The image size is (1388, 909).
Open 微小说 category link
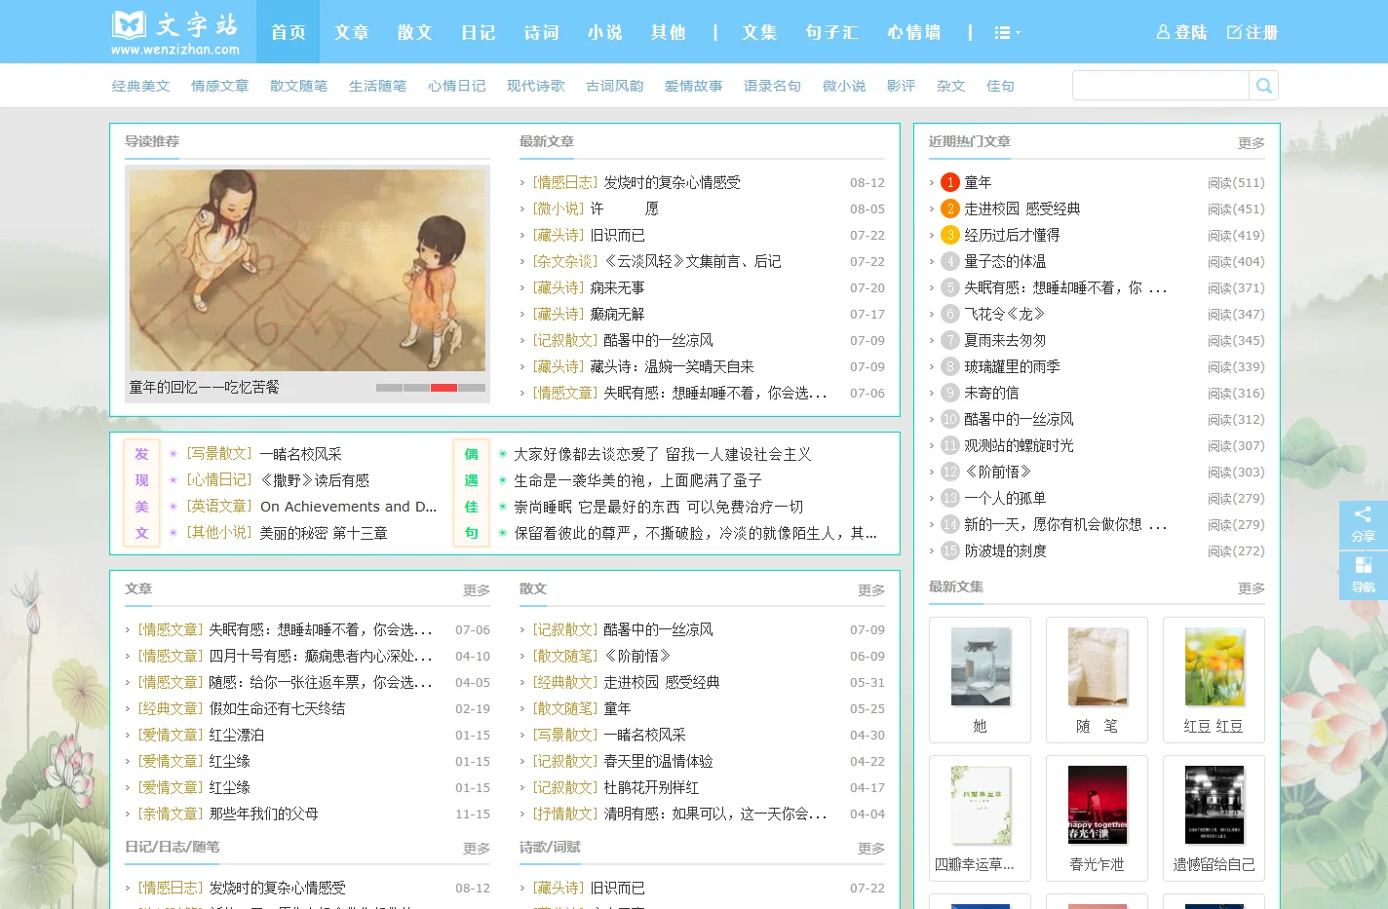click(x=844, y=86)
